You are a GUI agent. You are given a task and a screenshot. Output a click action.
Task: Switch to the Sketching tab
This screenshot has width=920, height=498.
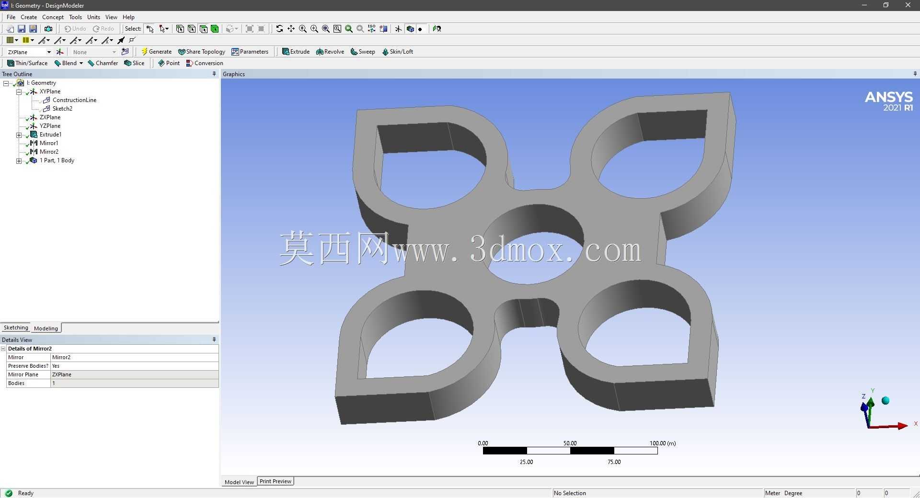(x=16, y=328)
